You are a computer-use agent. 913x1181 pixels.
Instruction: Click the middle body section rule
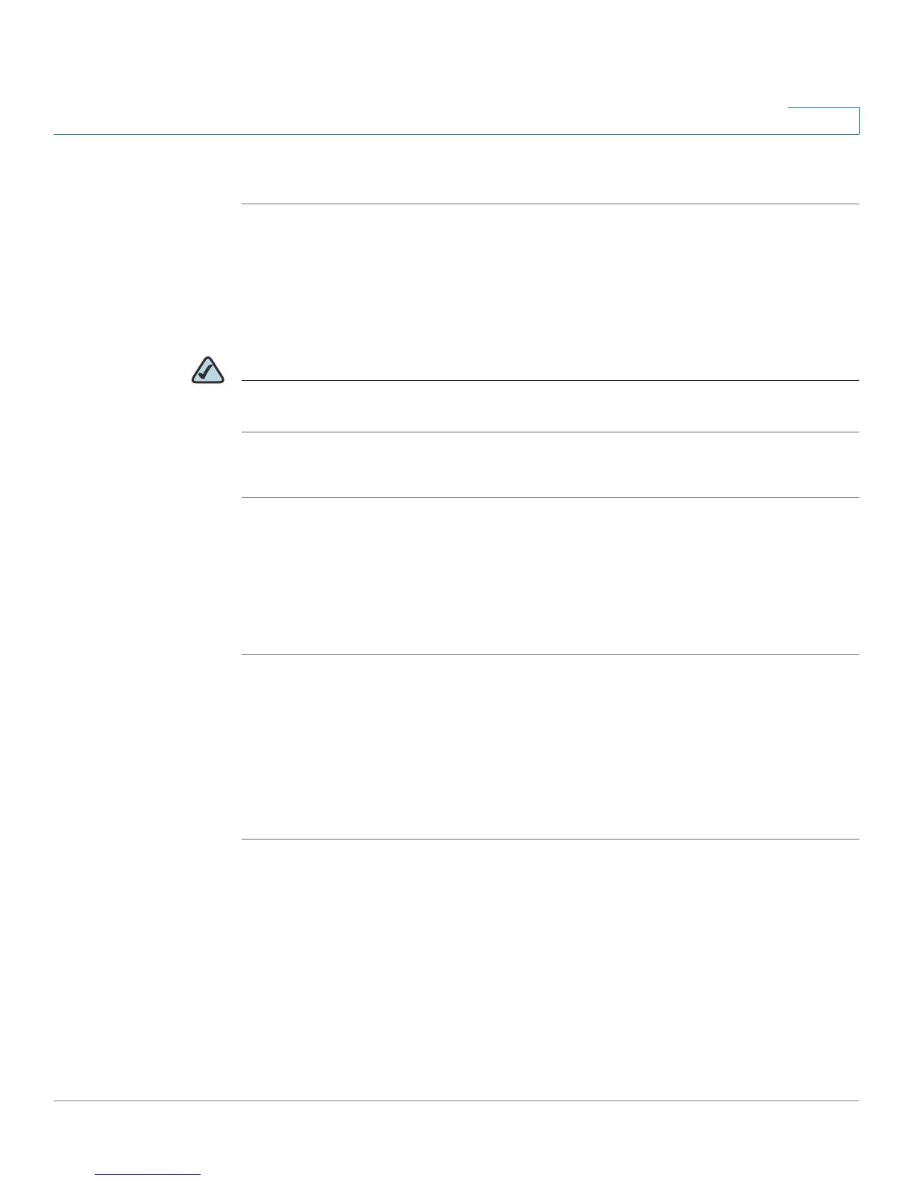[550, 654]
